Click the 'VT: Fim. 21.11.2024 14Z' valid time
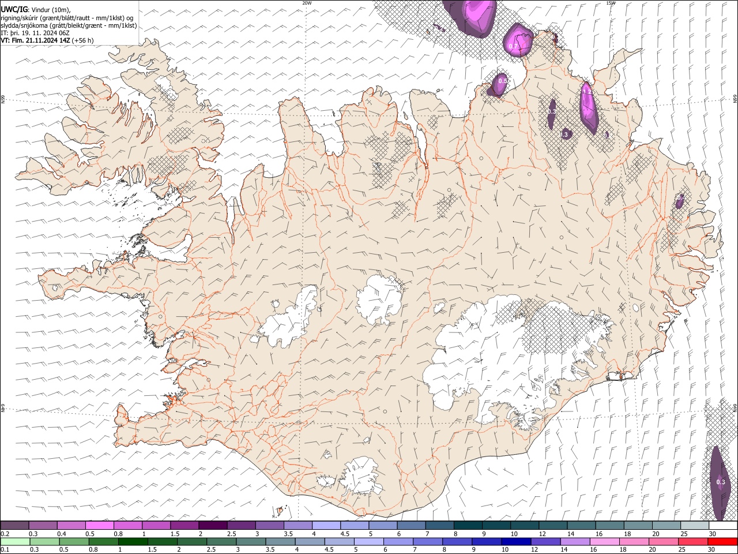Viewport: 738px width, 554px height. (x=36, y=40)
